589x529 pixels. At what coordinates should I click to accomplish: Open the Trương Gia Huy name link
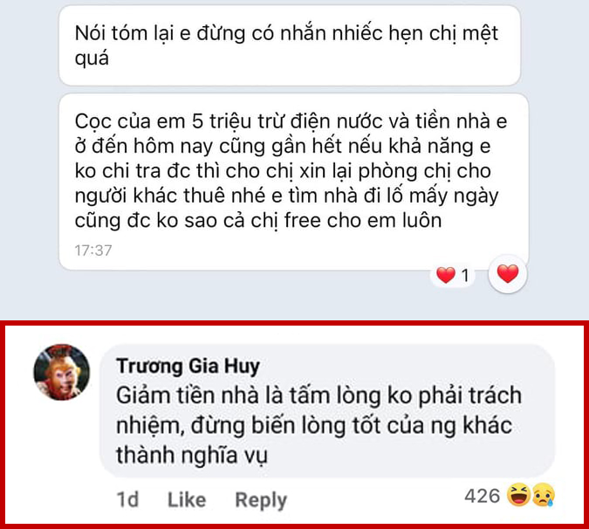click(188, 366)
